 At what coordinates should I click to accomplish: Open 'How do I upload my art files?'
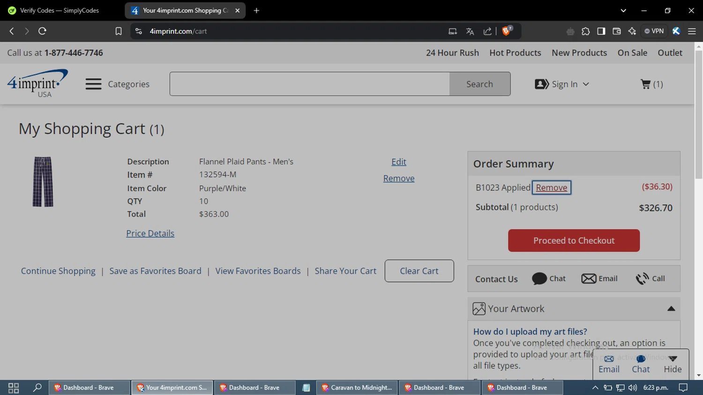(530, 332)
